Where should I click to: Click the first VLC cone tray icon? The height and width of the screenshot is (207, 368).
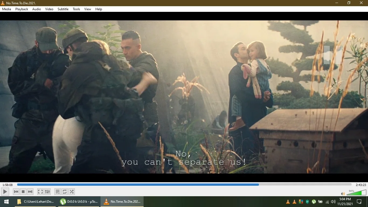click(288, 202)
